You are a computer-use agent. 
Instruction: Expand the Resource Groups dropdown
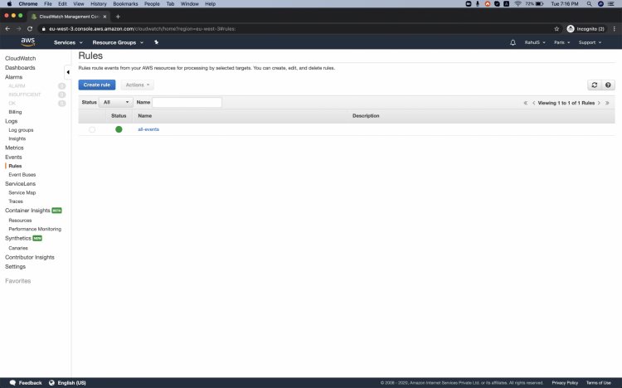tap(118, 42)
